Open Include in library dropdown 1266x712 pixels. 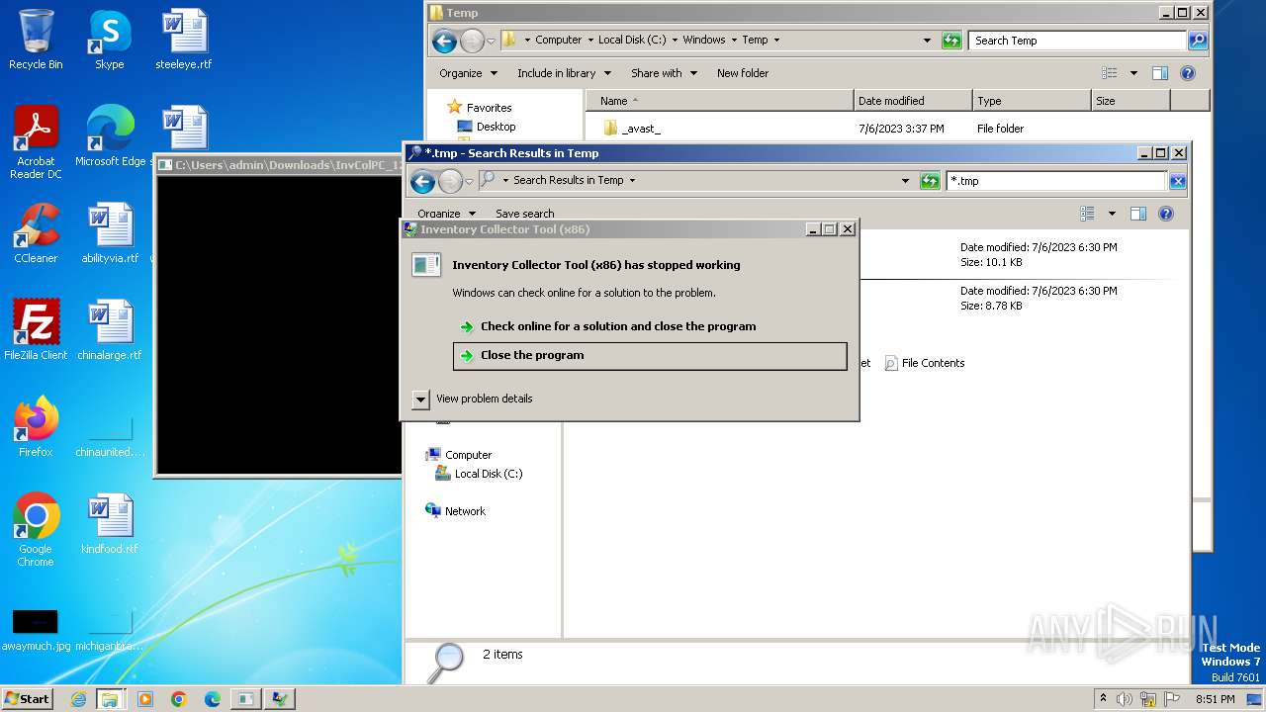pyautogui.click(x=564, y=73)
